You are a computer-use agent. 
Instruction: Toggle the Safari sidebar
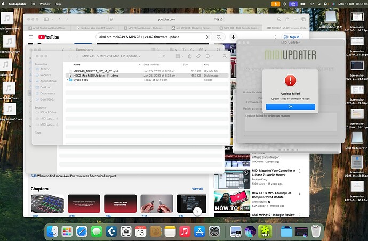coord(46,19)
